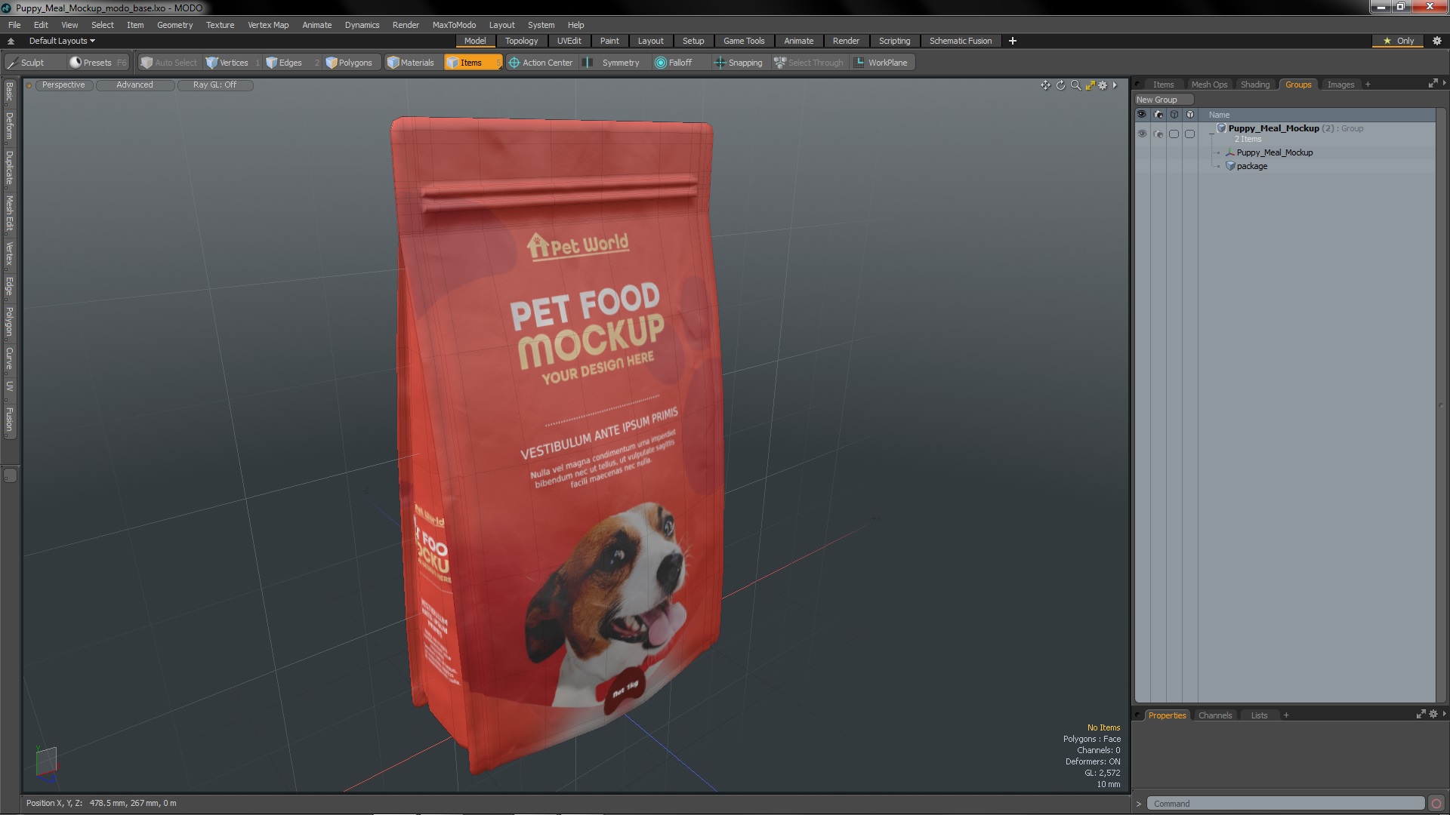Click the viewport maximize arrows icon
The image size is (1450, 815).
click(x=1090, y=85)
